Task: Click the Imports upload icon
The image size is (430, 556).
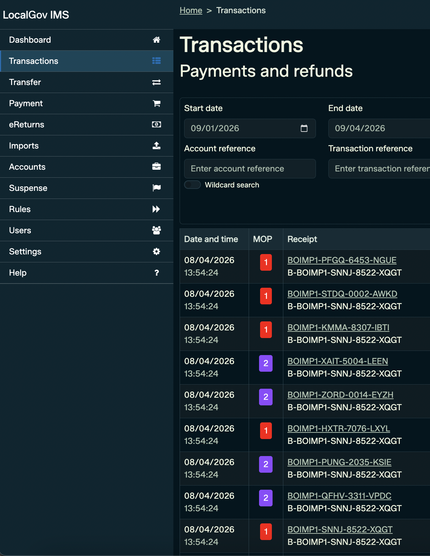Action: (156, 146)
